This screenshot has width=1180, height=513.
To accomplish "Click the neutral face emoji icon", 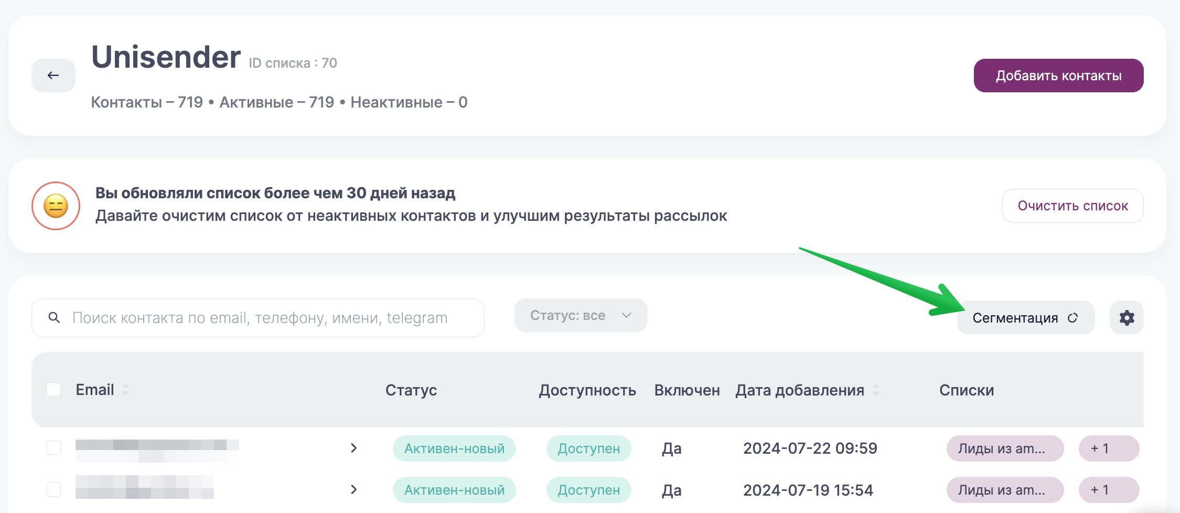I will click(56, 206).
